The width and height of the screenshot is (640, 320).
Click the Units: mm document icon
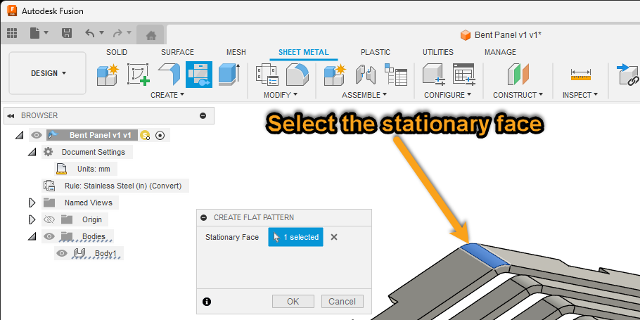point(61,169)
